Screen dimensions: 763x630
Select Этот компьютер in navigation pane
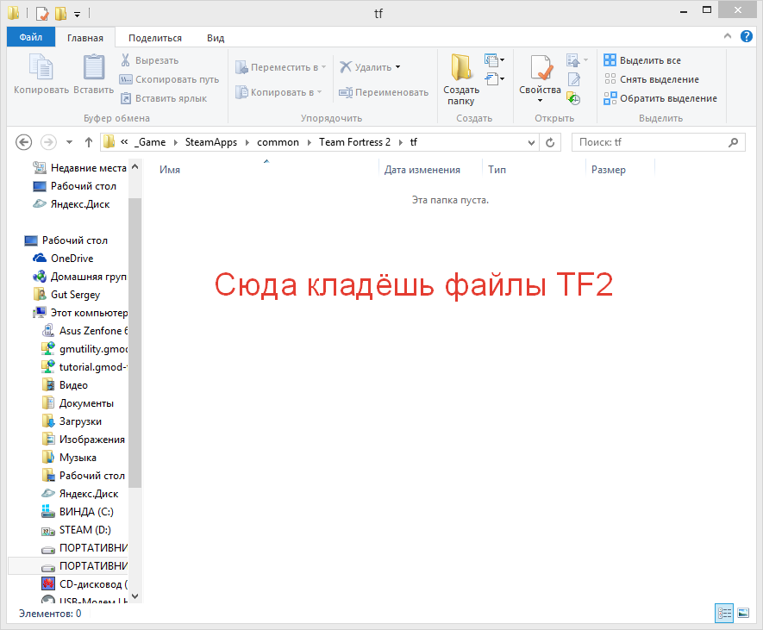click(x=79, y=313)
